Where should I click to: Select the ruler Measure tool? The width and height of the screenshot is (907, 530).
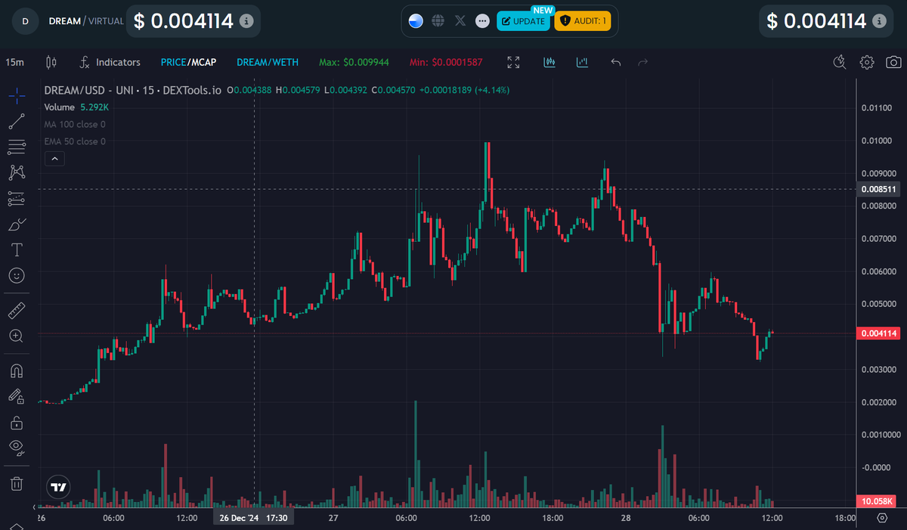(x=17, y=310)
